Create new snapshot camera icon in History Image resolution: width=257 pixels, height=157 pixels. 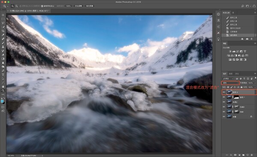pos(247,39)
